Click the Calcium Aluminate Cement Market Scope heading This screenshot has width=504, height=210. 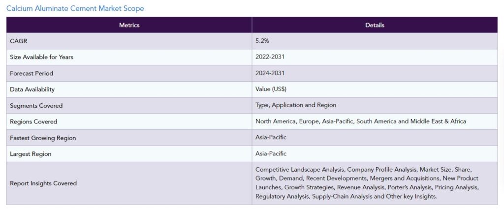pos(75,8)
